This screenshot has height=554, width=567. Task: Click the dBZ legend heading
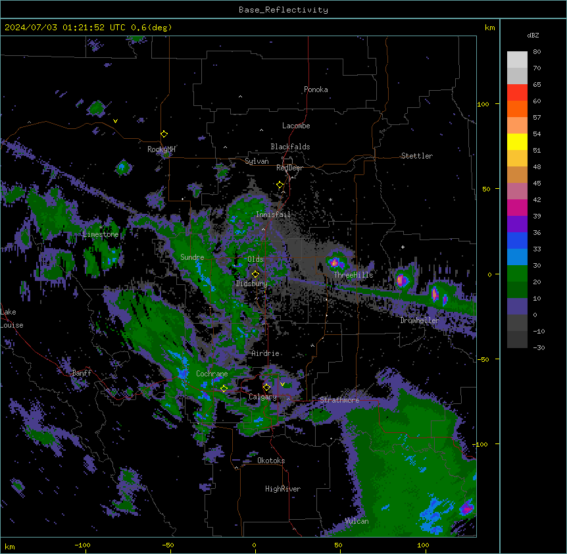tap(533, 35)
